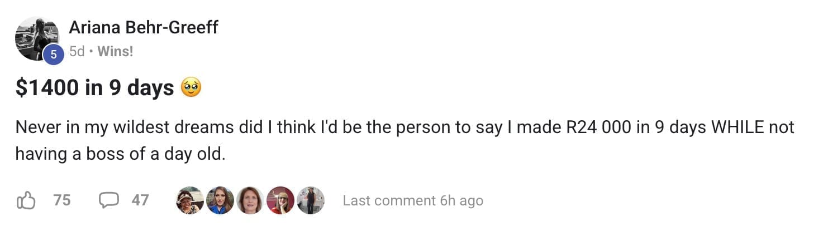828x226 pixels.
Task: Click body line starting "Never in my wildest dreams"
Action: (405, 127)
